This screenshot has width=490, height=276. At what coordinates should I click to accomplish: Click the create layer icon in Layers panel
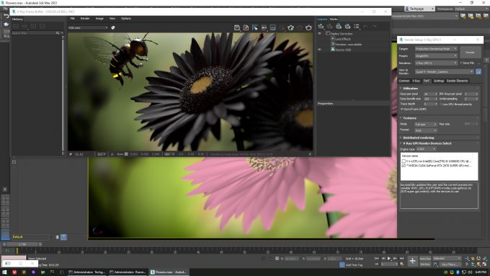[321, 26]
